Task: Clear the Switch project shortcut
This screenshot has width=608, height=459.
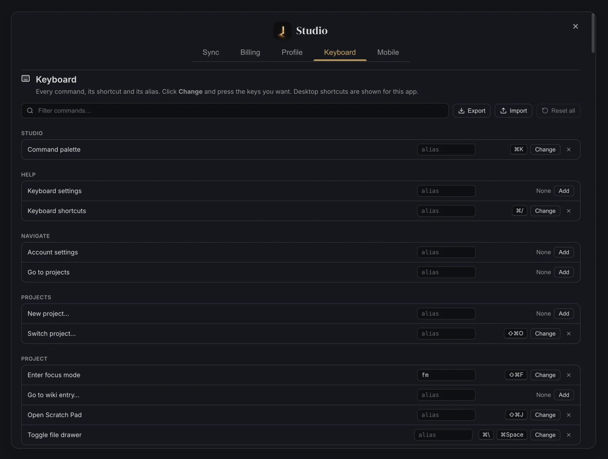Action: [569, 334]
